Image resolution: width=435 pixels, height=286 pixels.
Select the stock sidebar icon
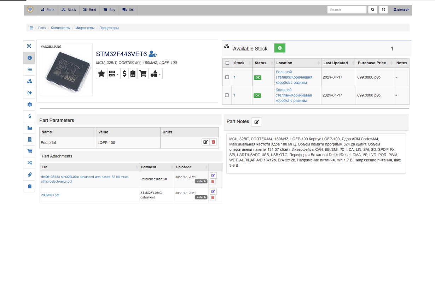pos(29,81)
